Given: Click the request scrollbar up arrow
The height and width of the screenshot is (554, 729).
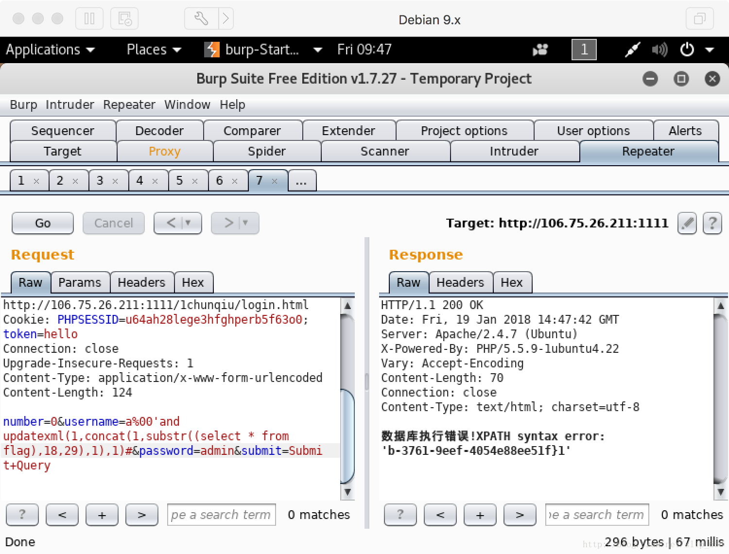Looking at the screenshot, I should [x=347, y=306].
